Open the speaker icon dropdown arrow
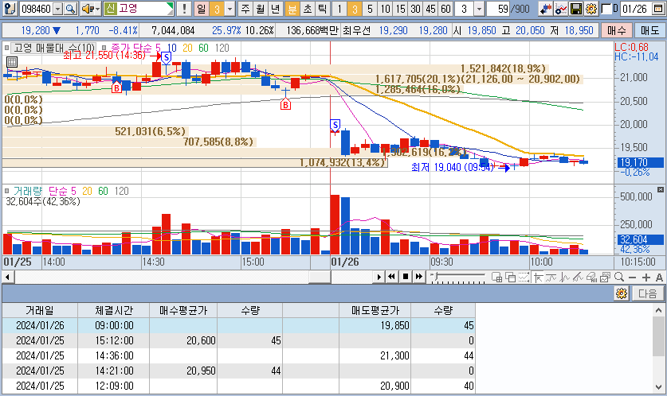 click(x=97, y=9)
